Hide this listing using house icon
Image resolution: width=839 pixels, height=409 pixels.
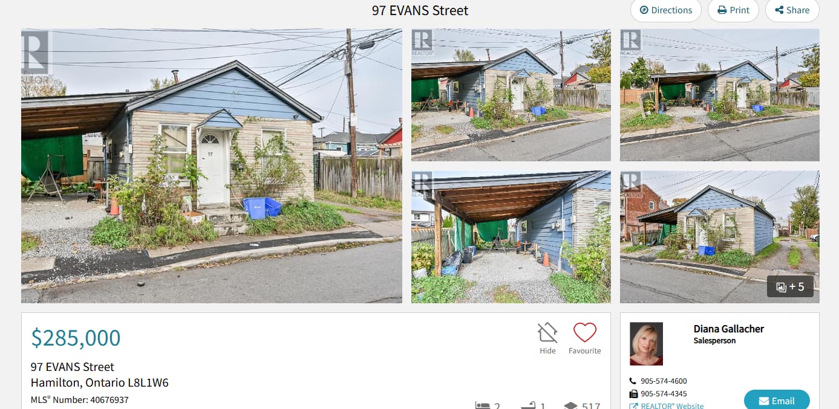pyautogui.click(x=547, y=332)
